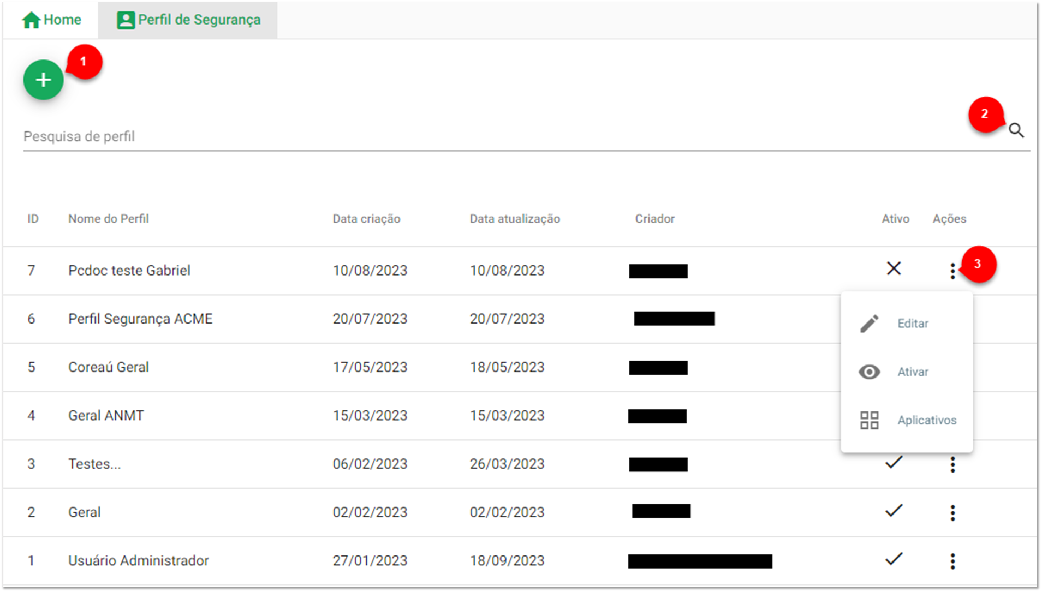1042x592 pixels.
Task: Click the Criador column header
Action: (x=654, y=219)
